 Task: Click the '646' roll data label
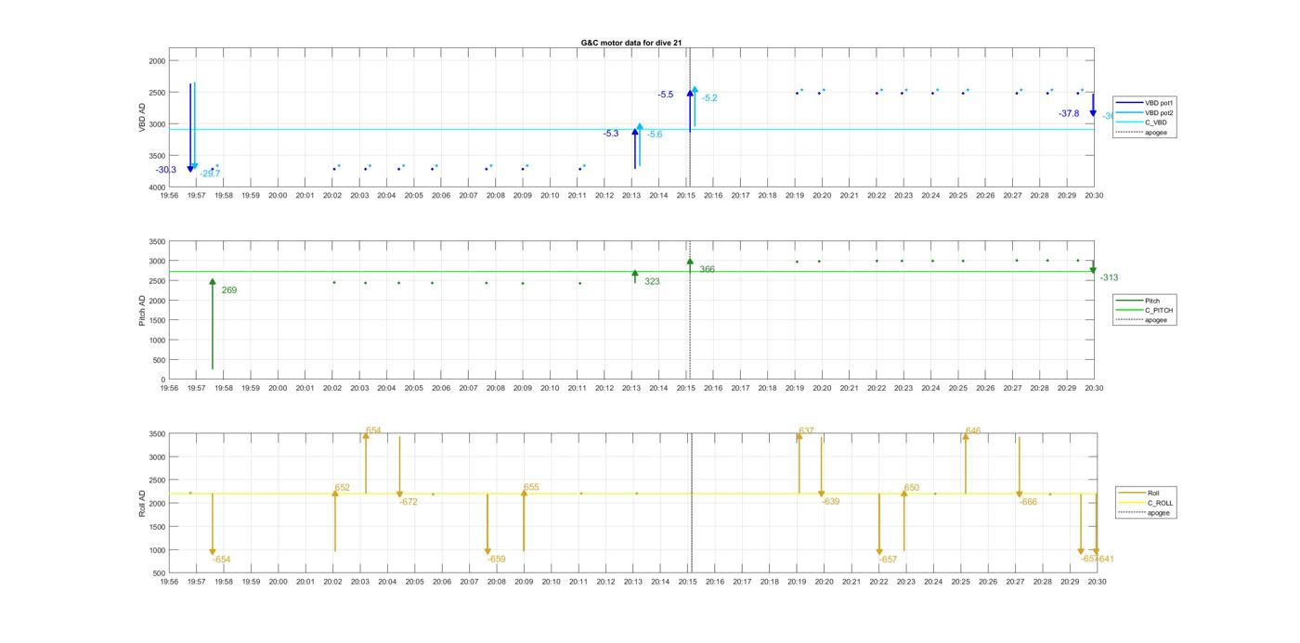[x=973, y=431]
